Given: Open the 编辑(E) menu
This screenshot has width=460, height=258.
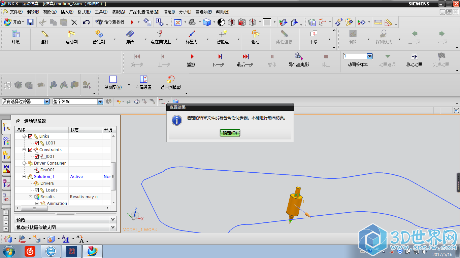Looking at the screenshot, I should pos(33,12).
